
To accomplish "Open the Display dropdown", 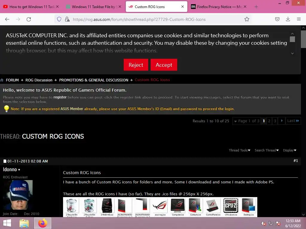I will 290,150.
